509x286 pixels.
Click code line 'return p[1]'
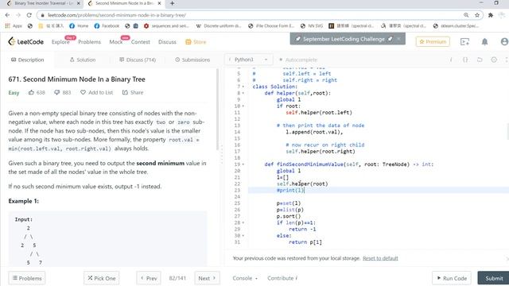tap(305, 242)
